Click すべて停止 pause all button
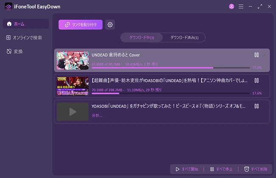This screenshot has height=178, width=276. point(221,169)
